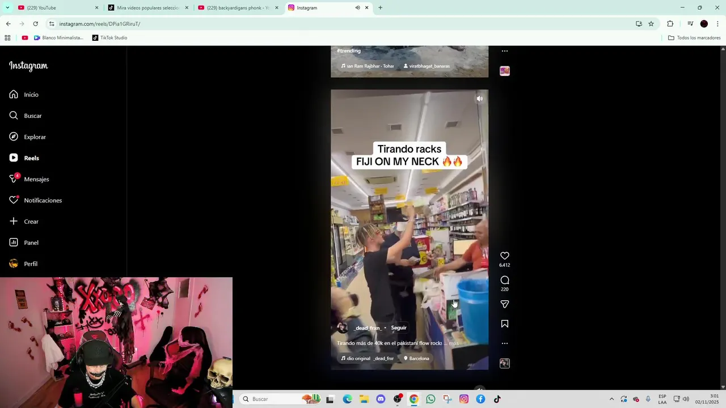The width and height of the screenshot is (726, 408).
Task: Switch to backyardigans phonk YouTube tab
Action: click(237, 8)
